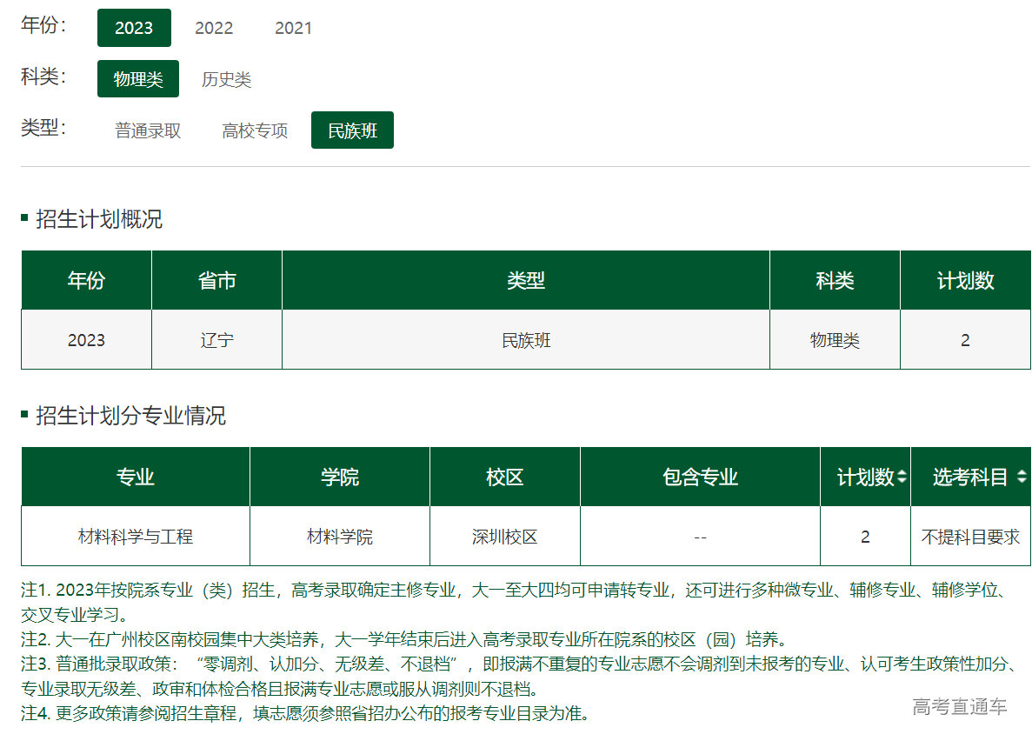Click the 辽宁 province cell

coord(216,340)
